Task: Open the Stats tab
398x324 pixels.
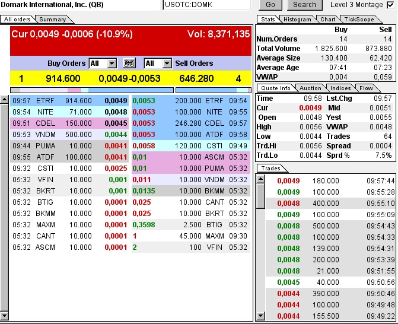Action: click(x=268, y=20)
